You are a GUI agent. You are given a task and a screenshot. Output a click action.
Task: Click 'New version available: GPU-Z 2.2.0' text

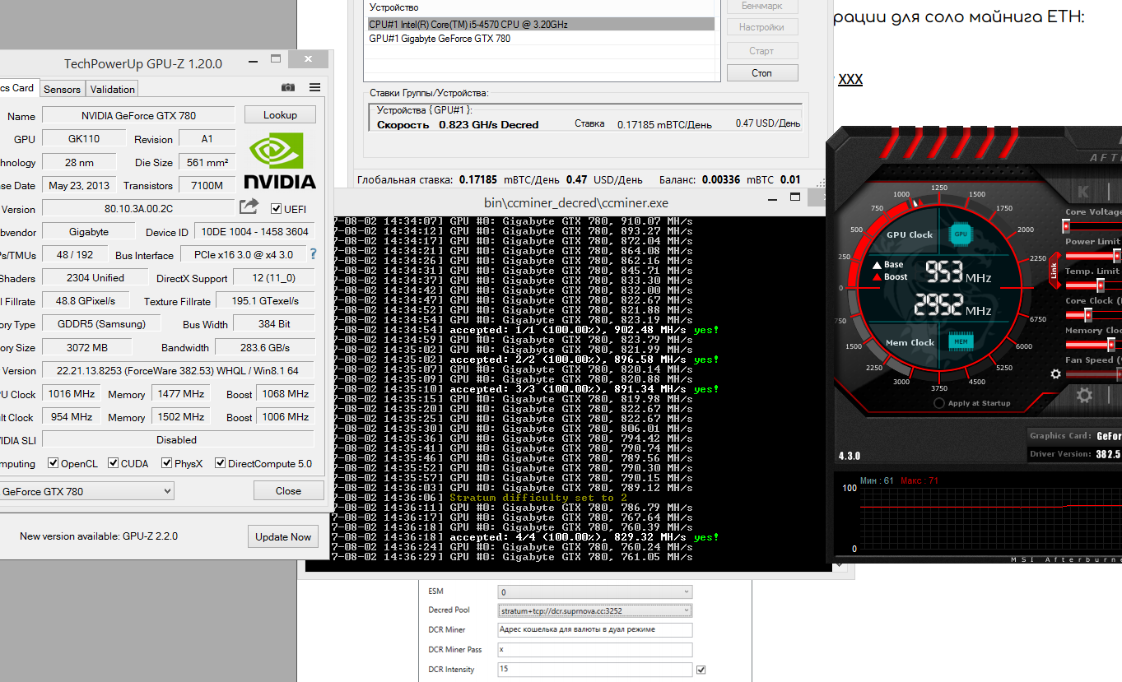click(99, 536)
